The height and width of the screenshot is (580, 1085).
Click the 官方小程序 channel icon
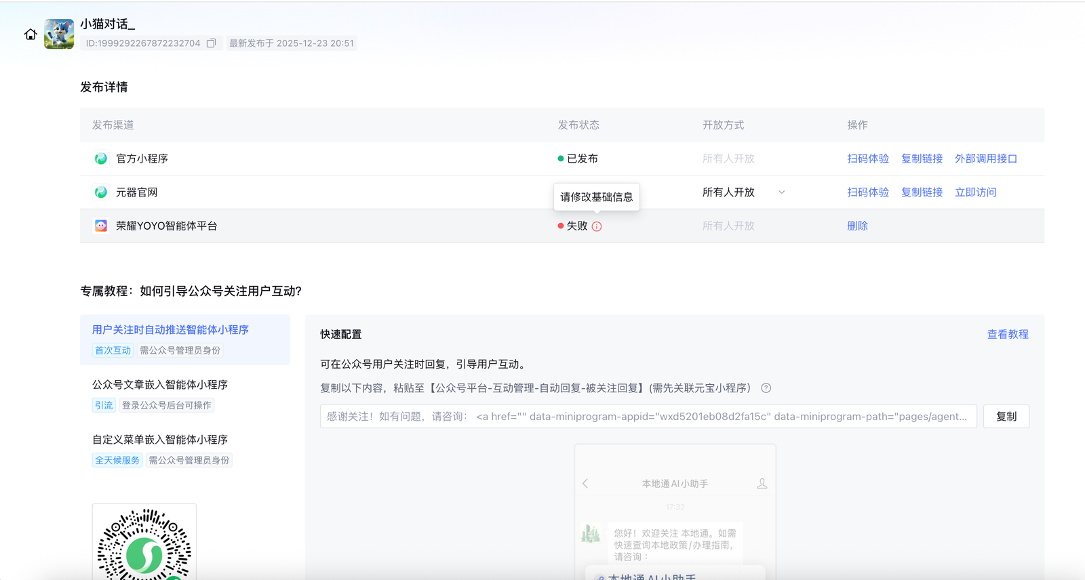point(101,159)
